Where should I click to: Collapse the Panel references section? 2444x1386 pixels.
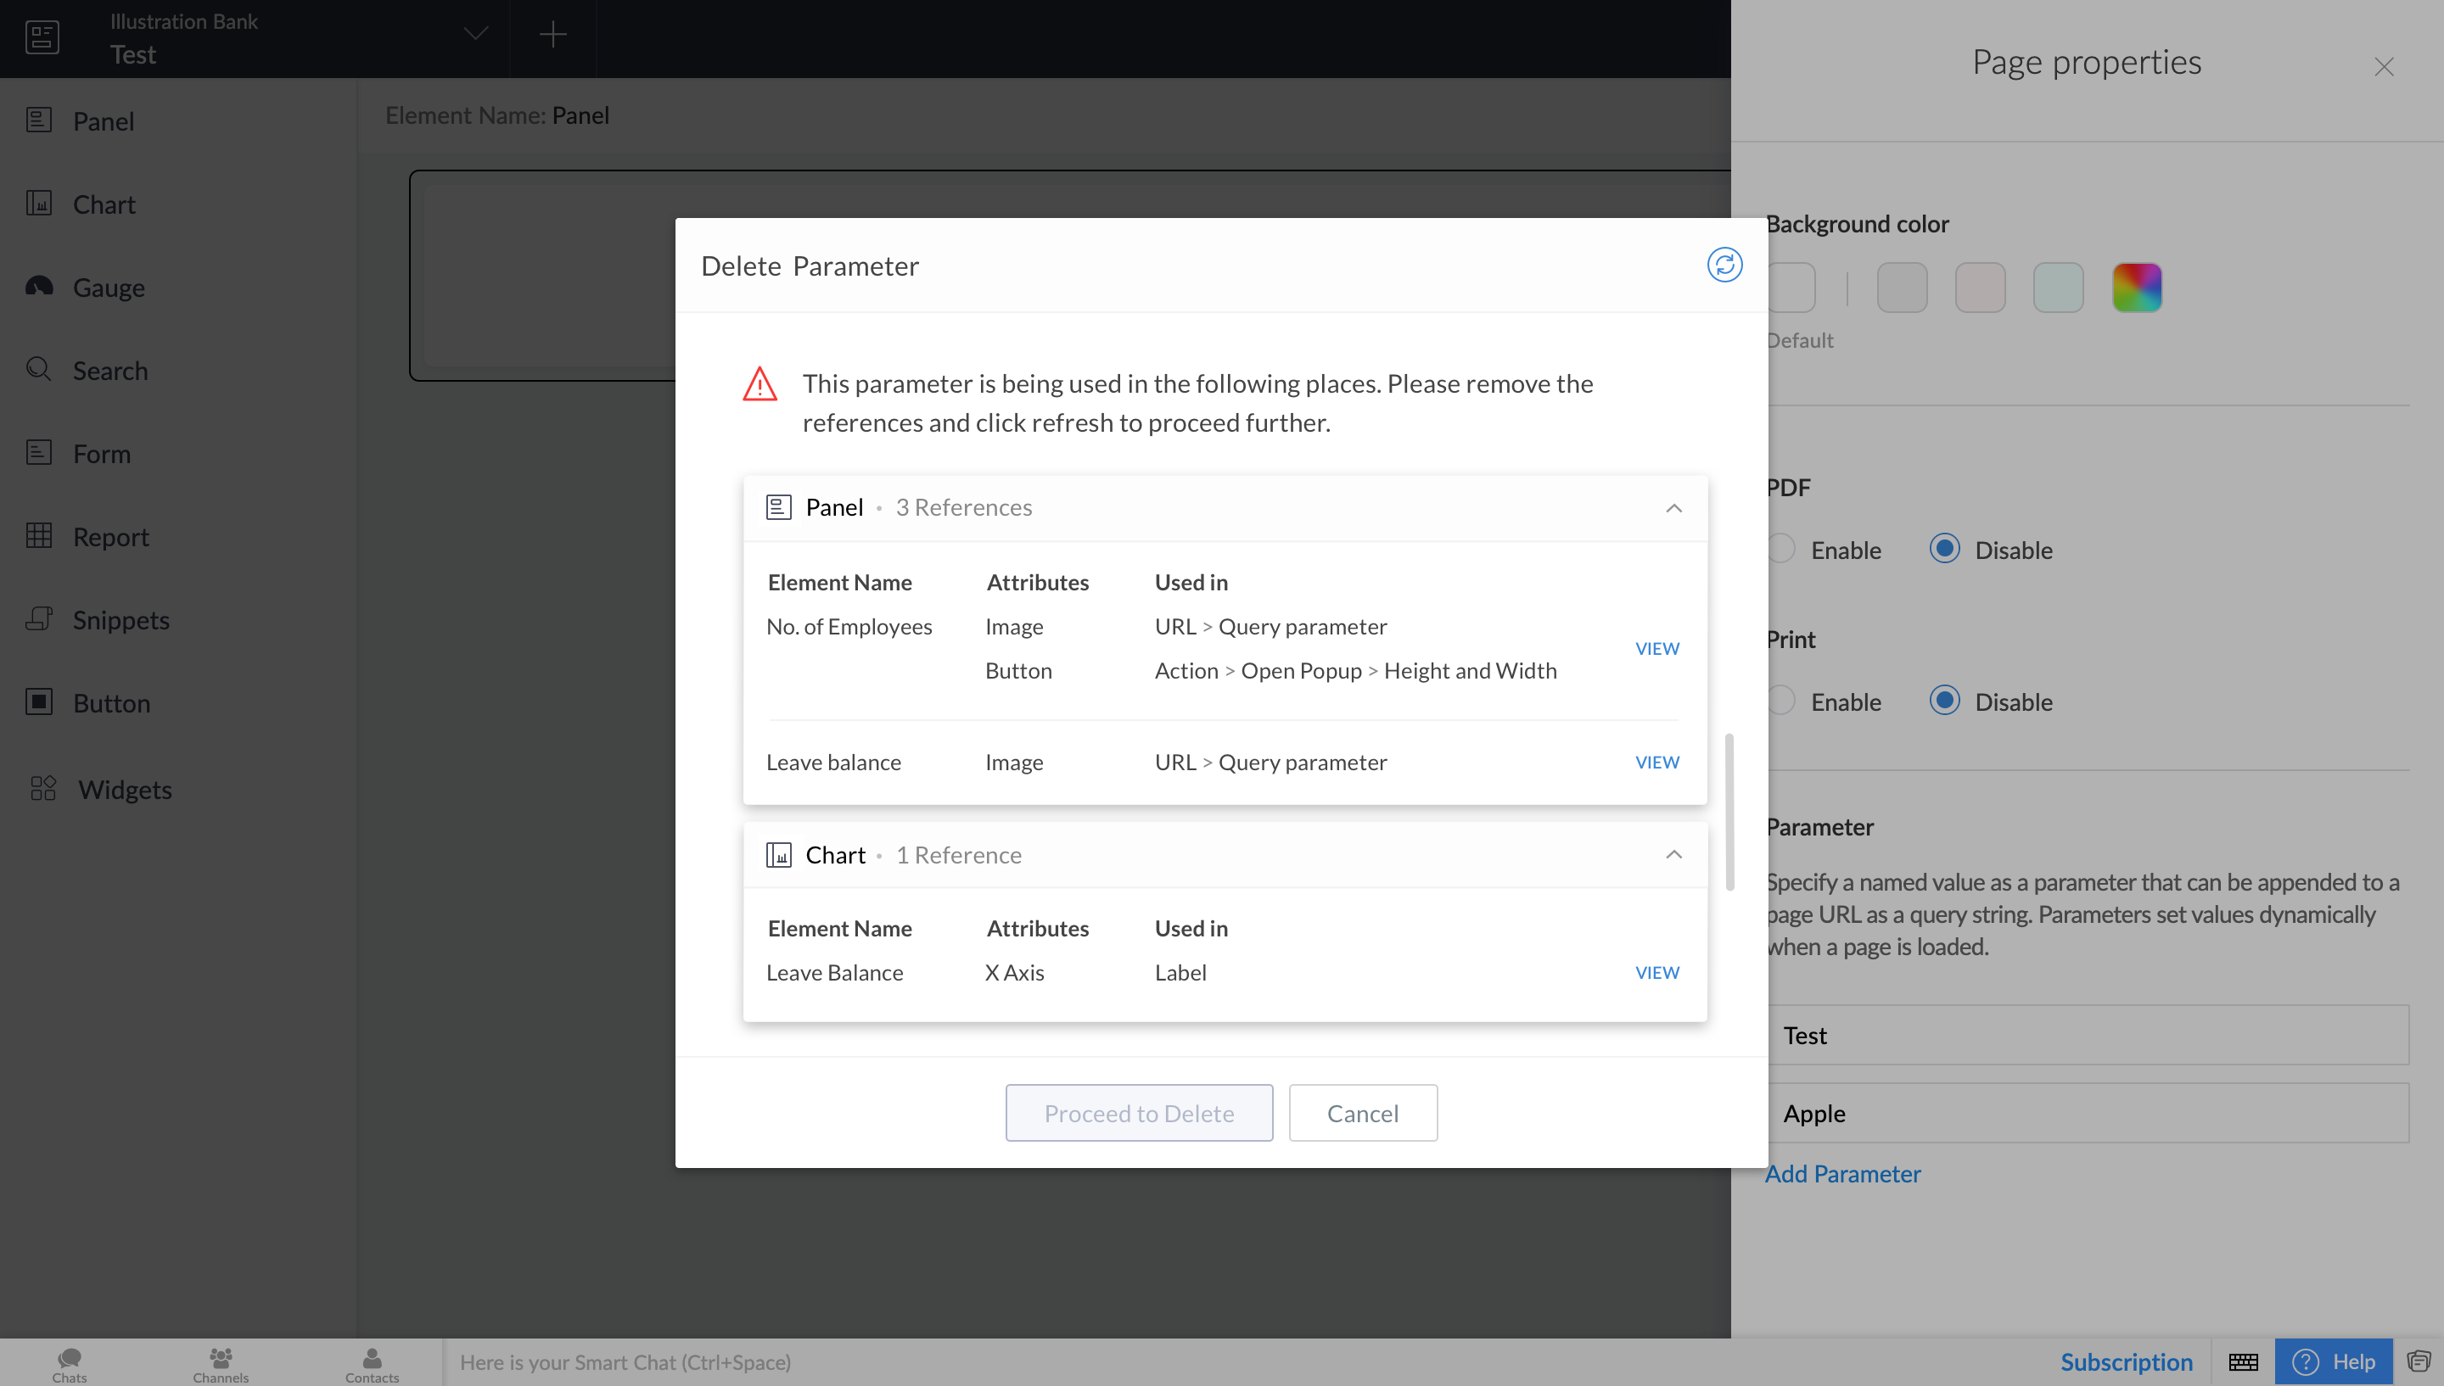click(x=1673, y=507)
